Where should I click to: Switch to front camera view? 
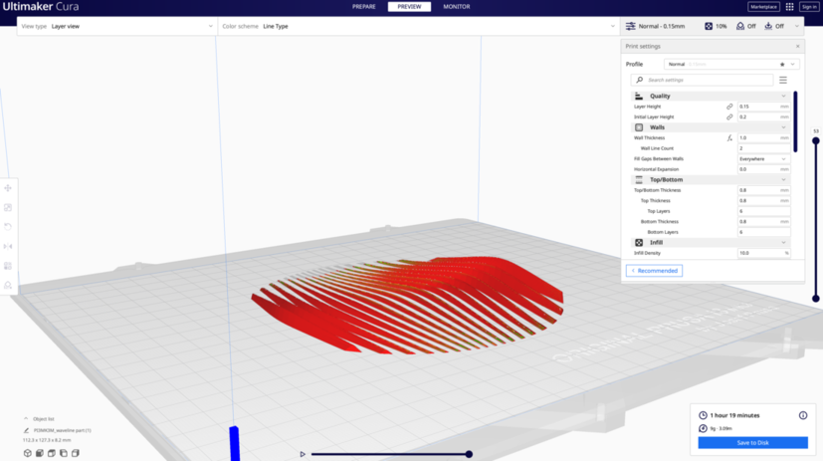click(40, 453)
